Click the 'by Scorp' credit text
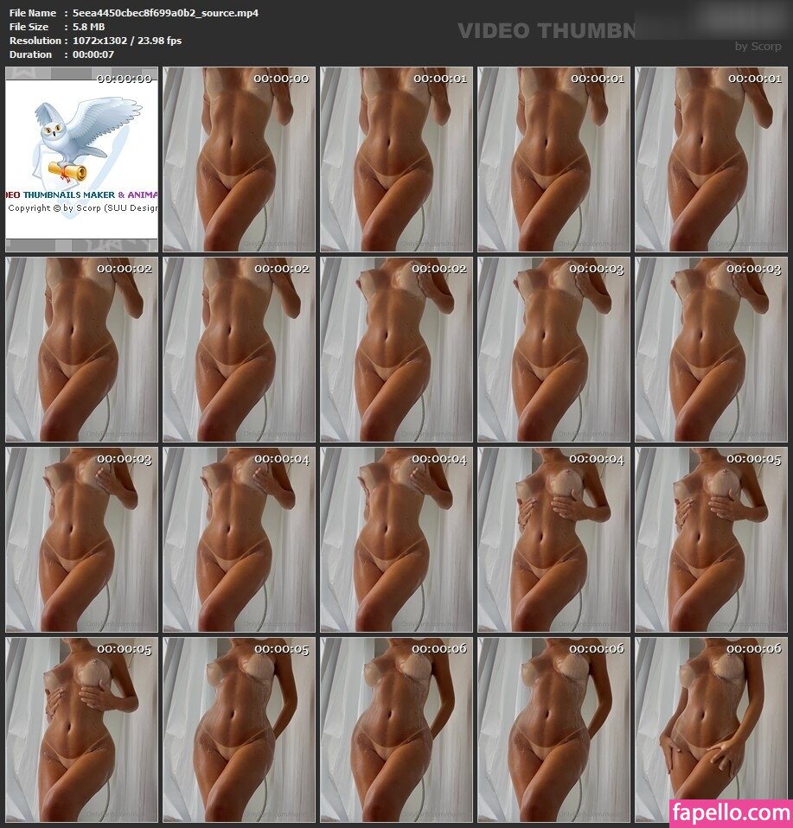Screen dimensions: 793x828 pyautogui.click(x=758, y=47)
